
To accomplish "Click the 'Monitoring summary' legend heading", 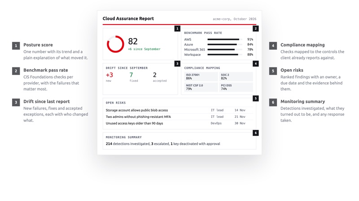I will [302, 102].
